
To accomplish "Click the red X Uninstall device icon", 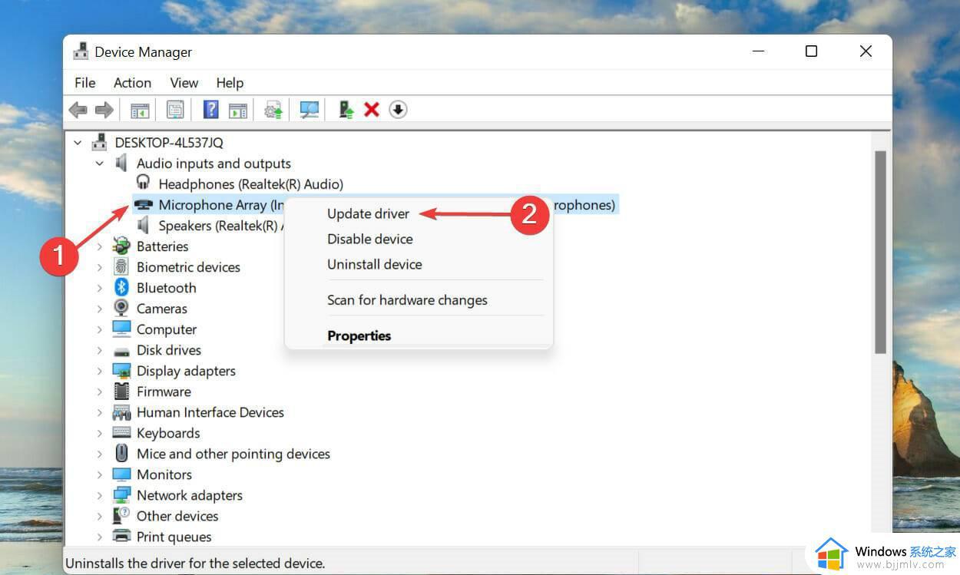I will coord(372,110).
